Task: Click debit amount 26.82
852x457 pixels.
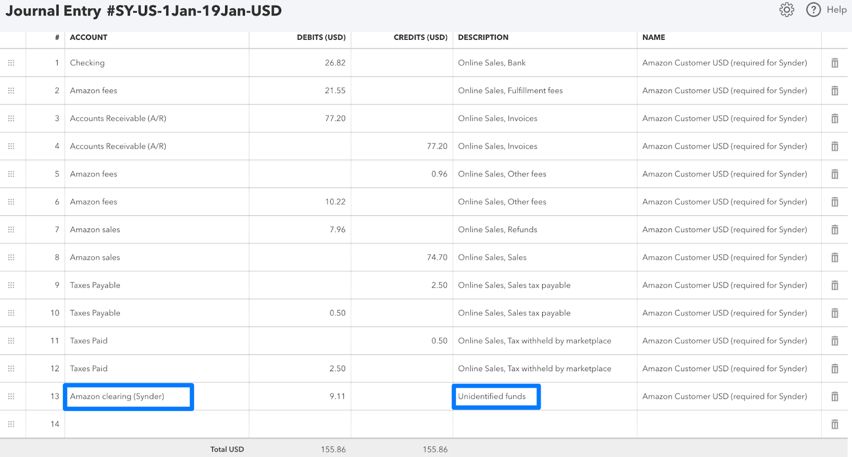Action: [335, 63]
